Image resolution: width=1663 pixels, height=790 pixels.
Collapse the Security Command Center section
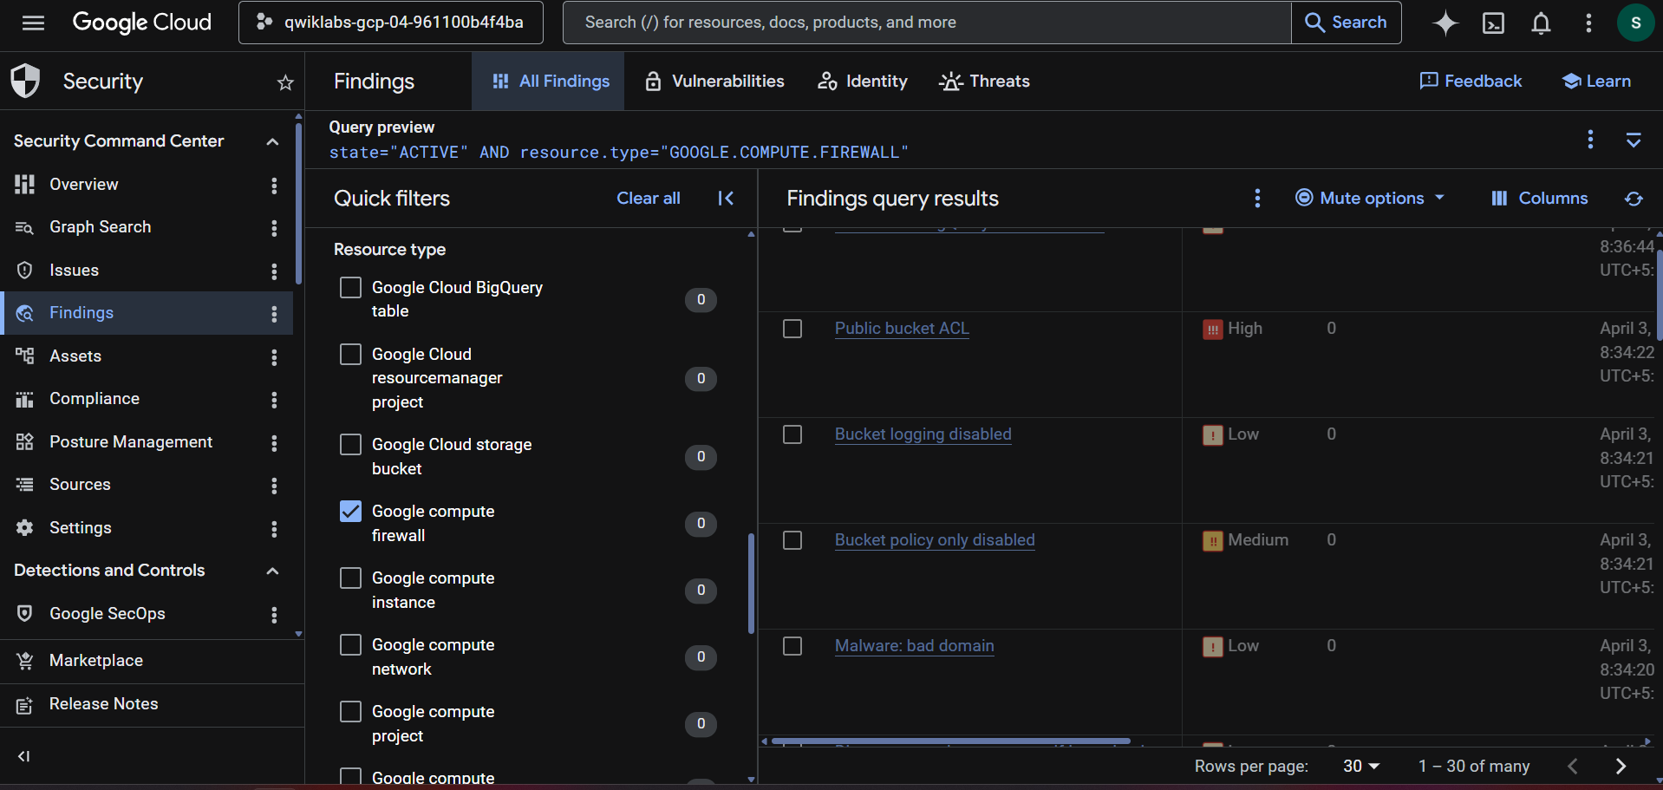(x=272, y=141)
